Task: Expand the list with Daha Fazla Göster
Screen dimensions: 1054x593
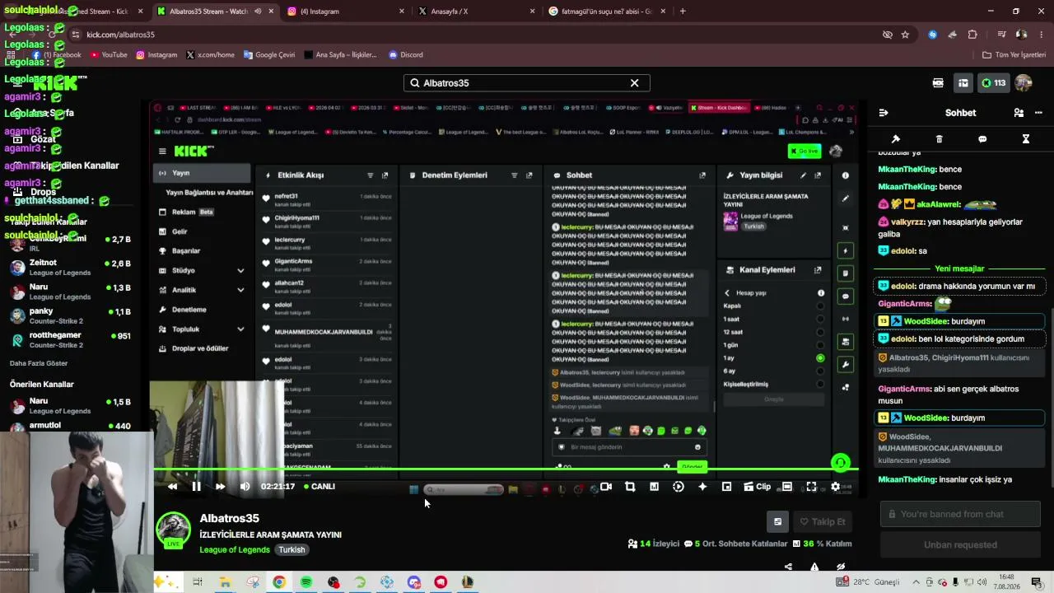Action: click(39, 363)
